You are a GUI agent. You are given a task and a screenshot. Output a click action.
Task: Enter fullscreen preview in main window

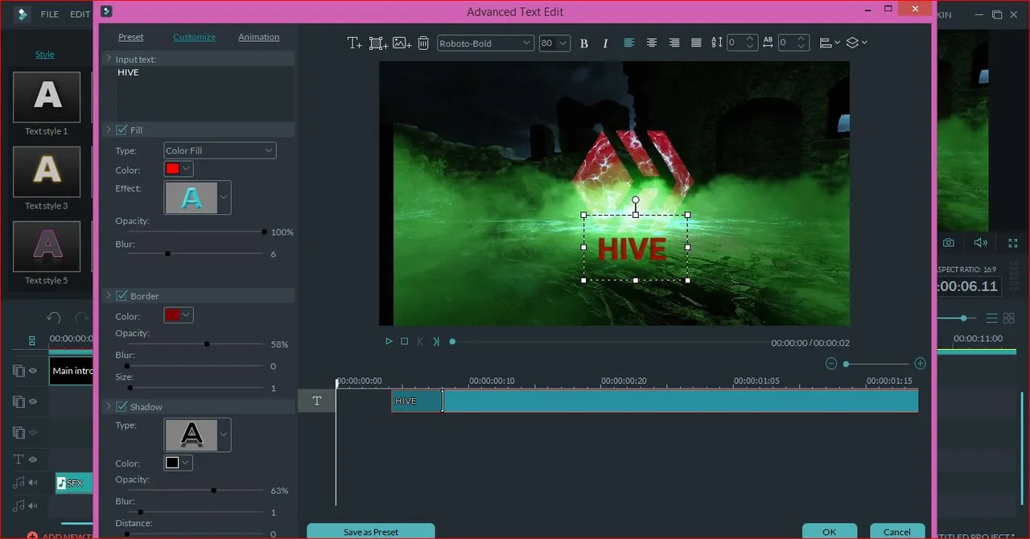tap(1013, 242)
